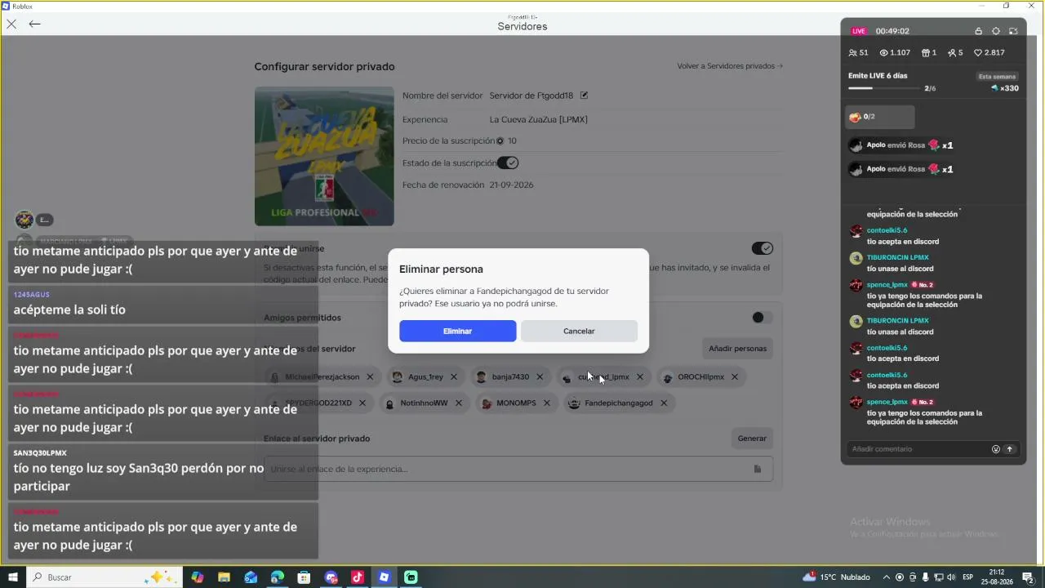Remove banja7430 with its X icon

point(540,377)
